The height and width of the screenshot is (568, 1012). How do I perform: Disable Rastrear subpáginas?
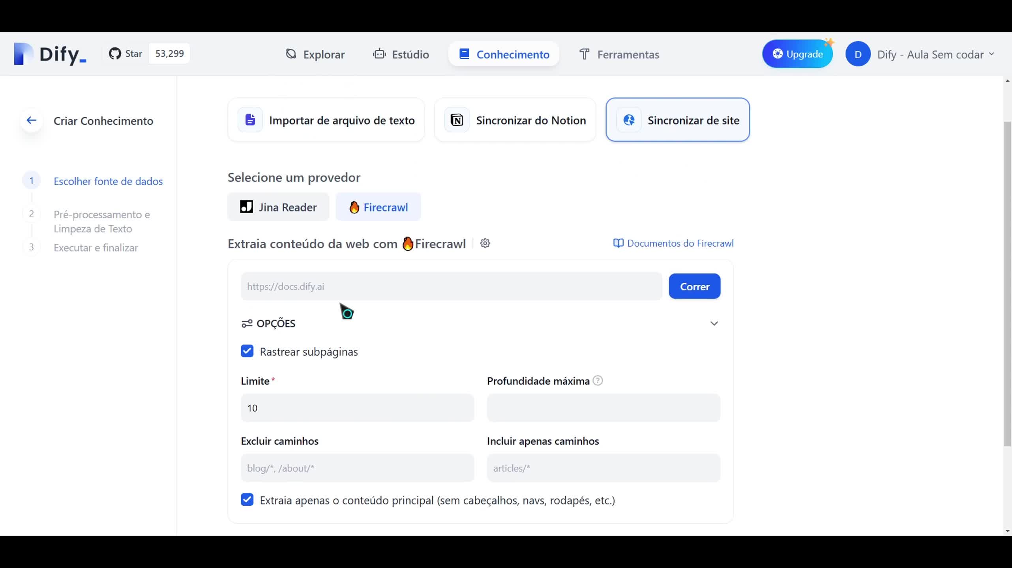click(x=247, y=351)
